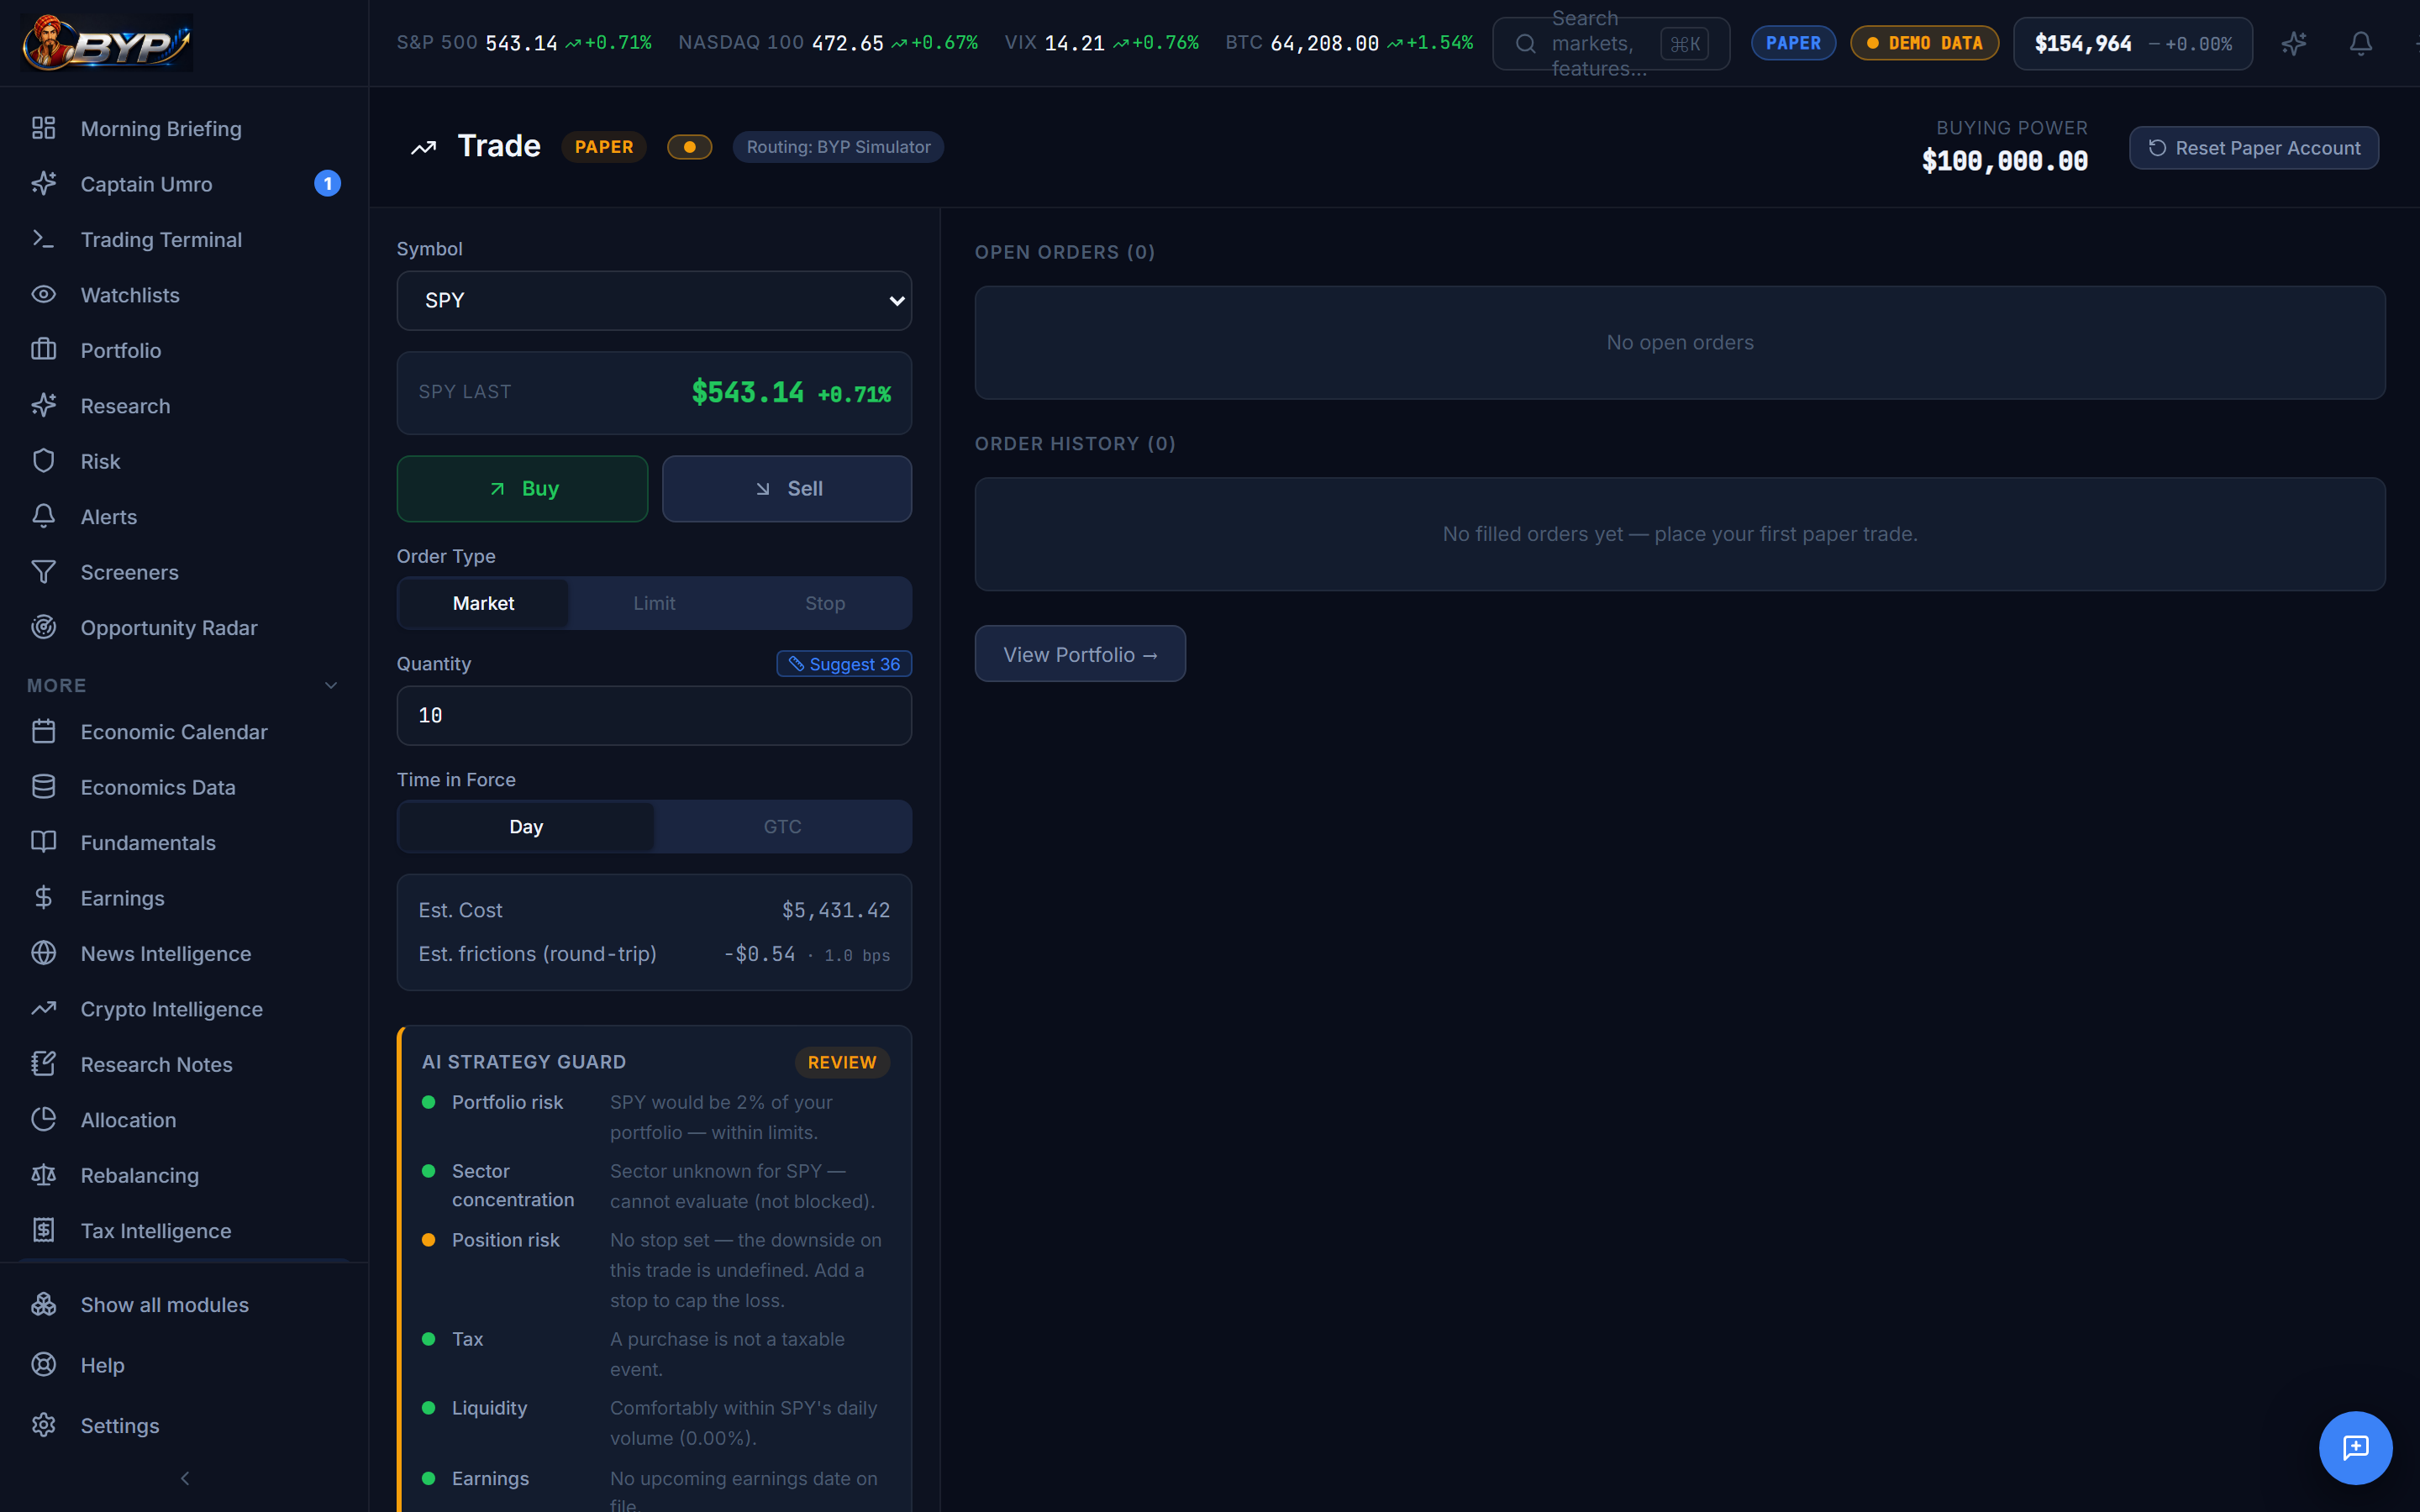Click Reset Paper Account button
Image resolution: width=2420 pixels, height=1512 pixels.
(2253, 148)
